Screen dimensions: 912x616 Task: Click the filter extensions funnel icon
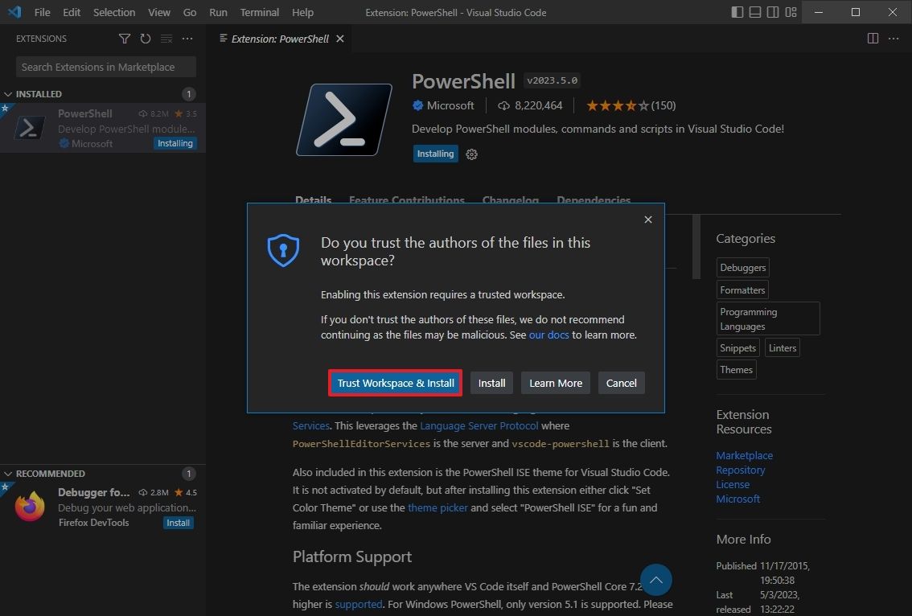[x=125, y=39]
